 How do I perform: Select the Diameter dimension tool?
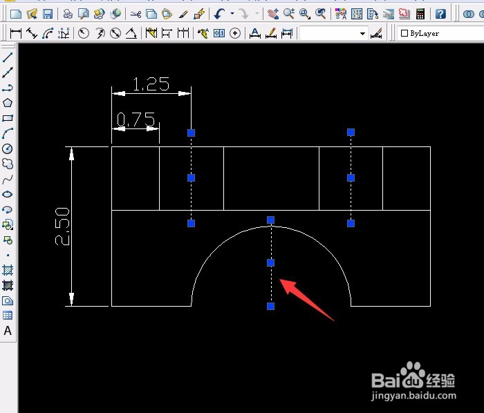pyautogui.click(x=115, y=33)
